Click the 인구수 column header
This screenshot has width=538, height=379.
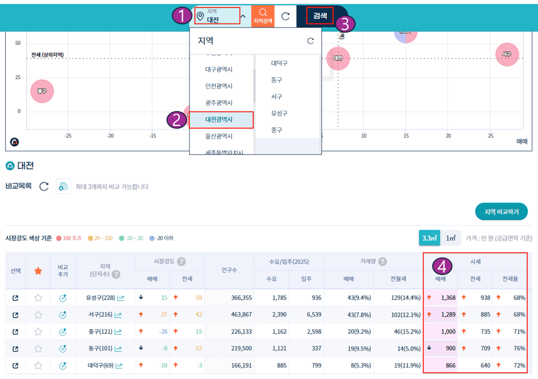229,270
